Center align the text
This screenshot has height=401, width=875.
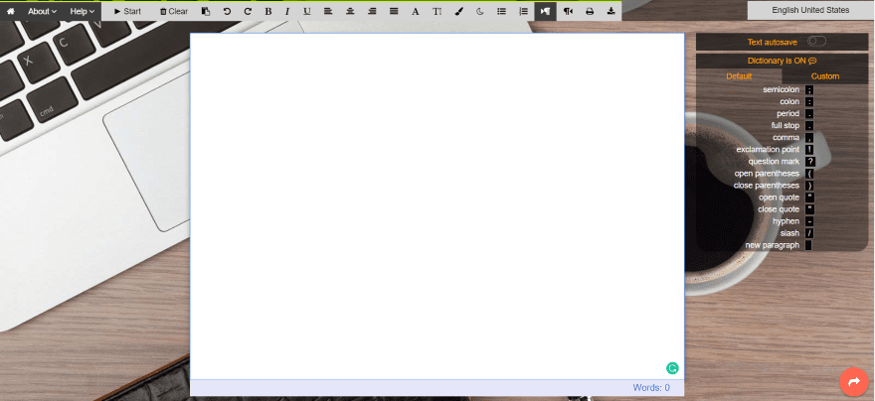pos(350,11)
